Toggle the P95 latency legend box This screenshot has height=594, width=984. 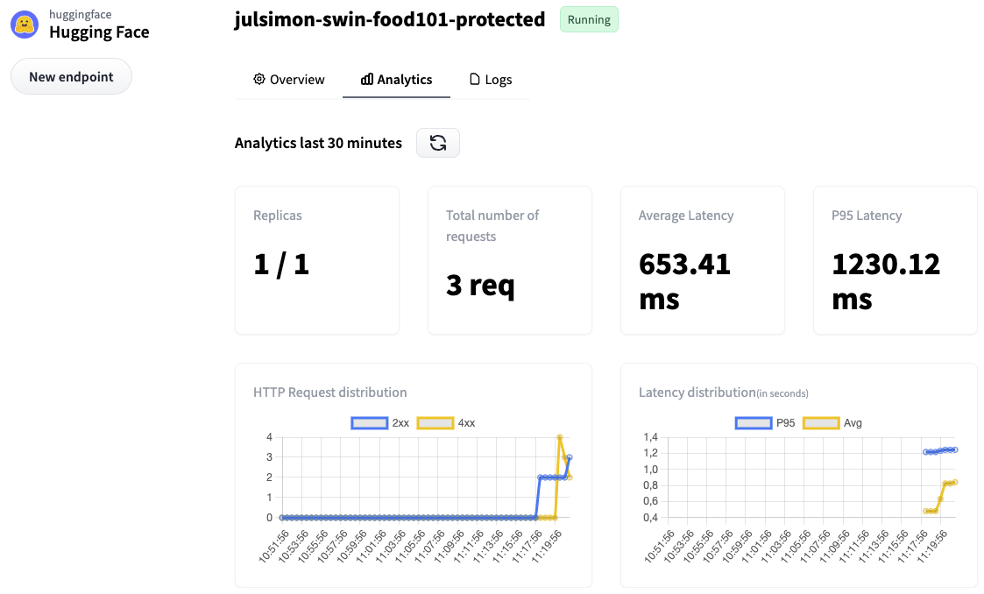(x=753, y=423)
